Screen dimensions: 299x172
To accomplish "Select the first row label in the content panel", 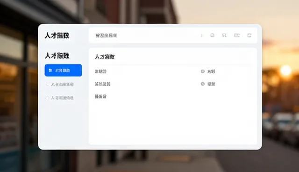I will [101, 72].
